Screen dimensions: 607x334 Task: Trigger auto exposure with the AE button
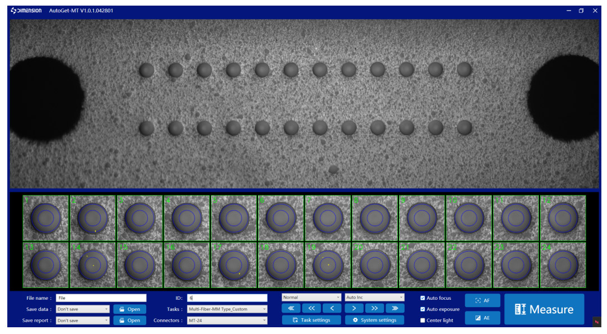click(x=482, y=318)
